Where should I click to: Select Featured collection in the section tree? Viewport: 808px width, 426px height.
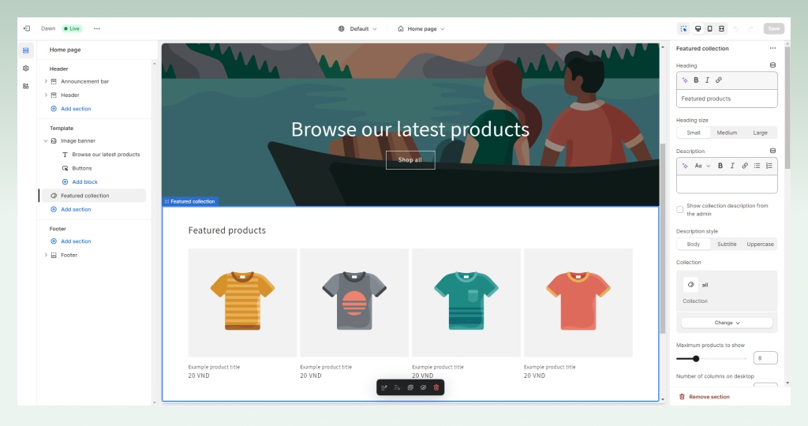click(93, 196)
